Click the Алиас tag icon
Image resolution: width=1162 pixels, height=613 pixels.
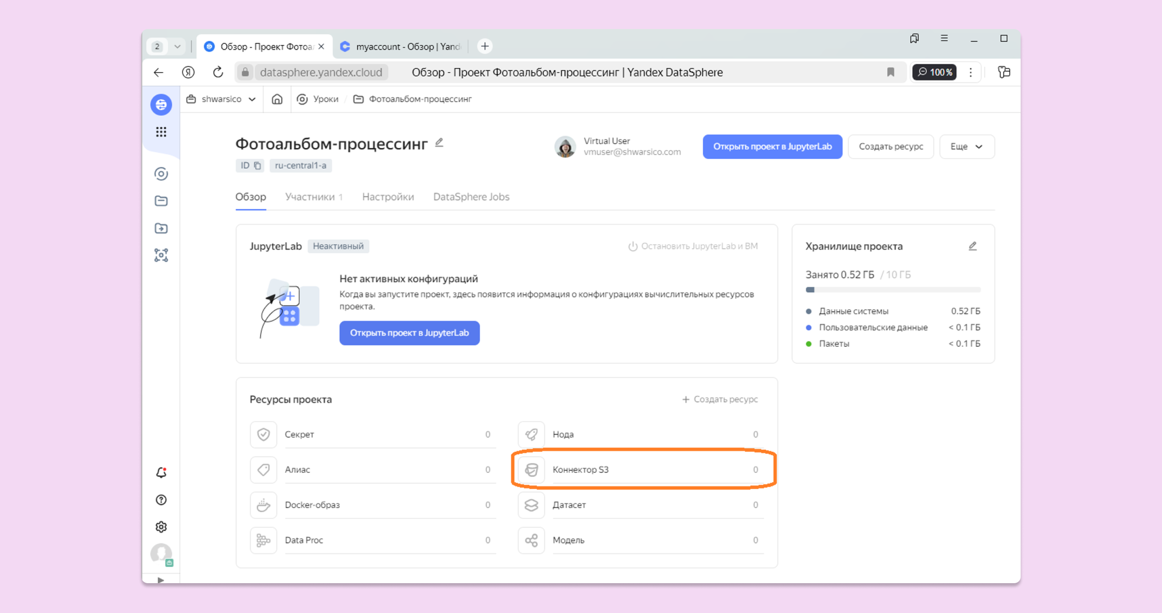pos(263,470)
